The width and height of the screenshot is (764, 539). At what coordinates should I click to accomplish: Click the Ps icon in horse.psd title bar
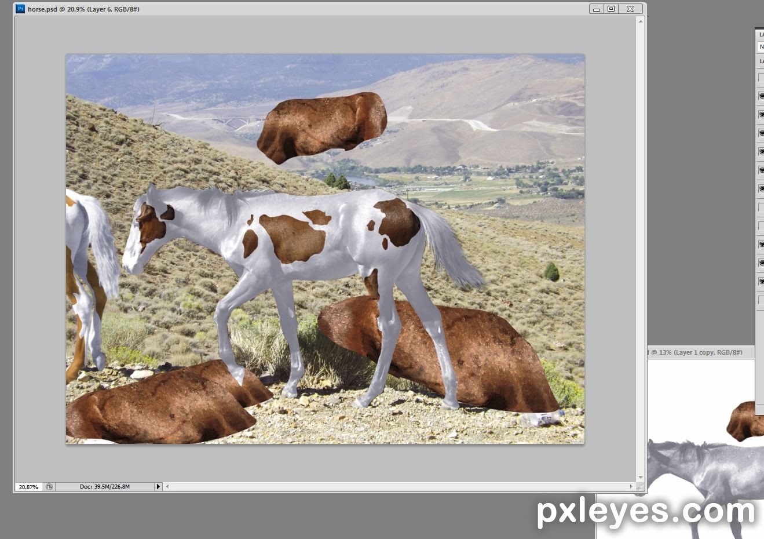click(x=20, y=9)
